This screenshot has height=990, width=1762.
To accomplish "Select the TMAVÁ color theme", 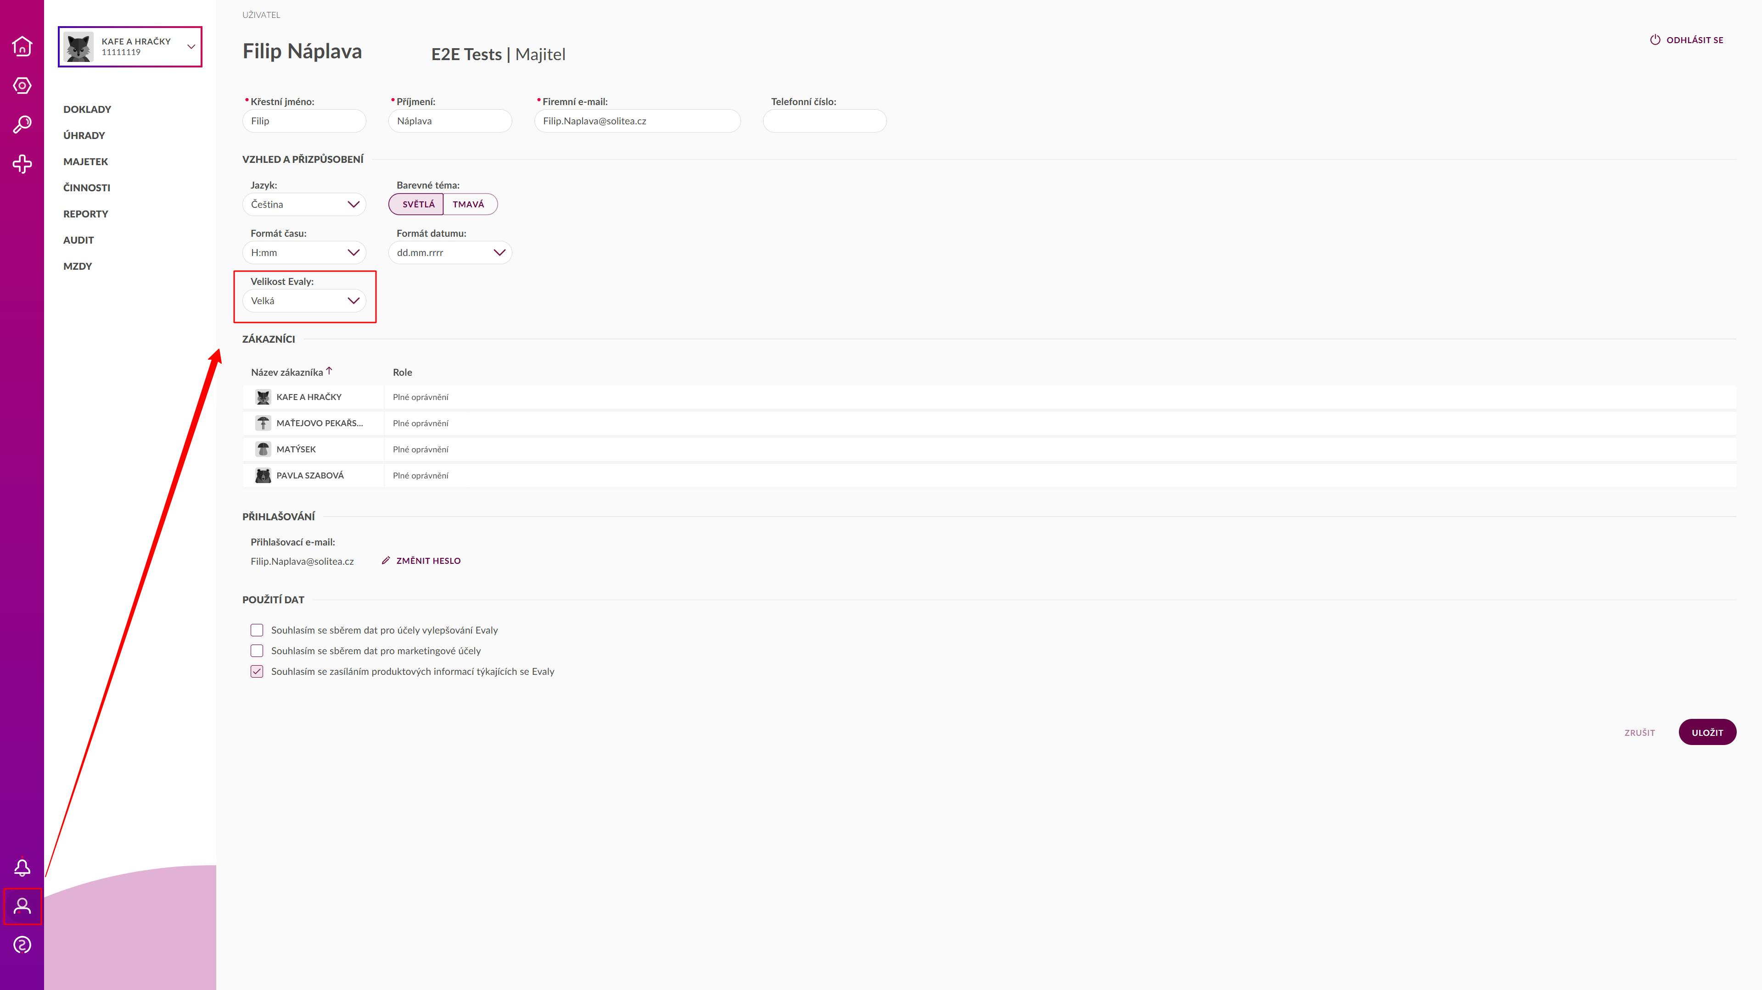I will pos(470,204).
